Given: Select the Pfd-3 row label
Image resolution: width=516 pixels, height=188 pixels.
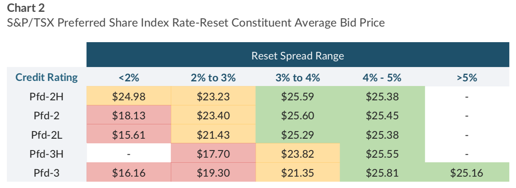Looking at the screenshot, I should [x=47, y=173].
